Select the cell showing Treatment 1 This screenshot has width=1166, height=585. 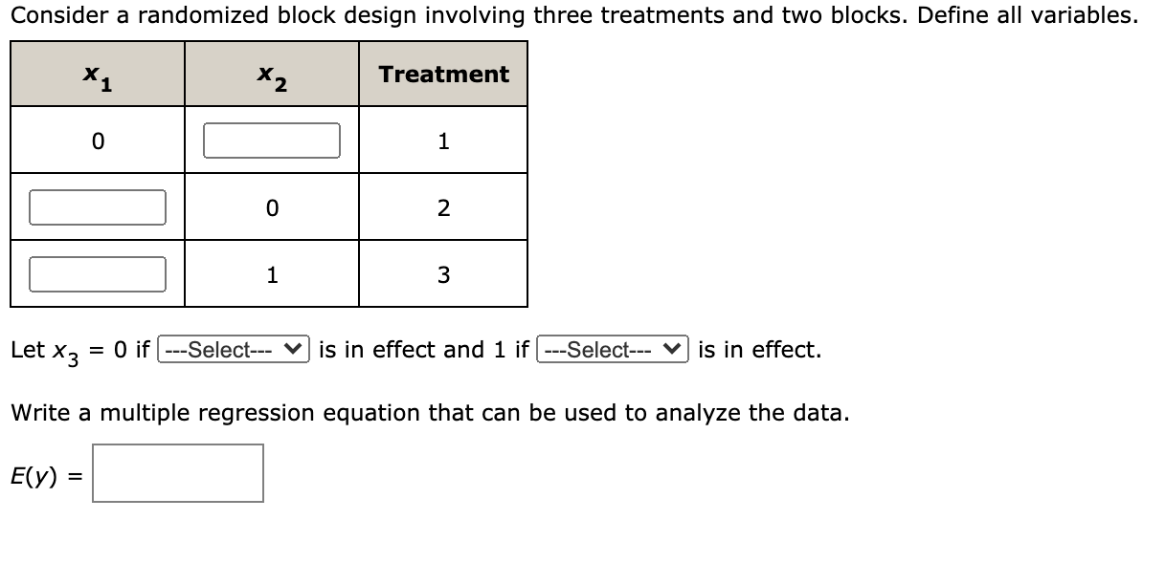click(x=443, y=140)
